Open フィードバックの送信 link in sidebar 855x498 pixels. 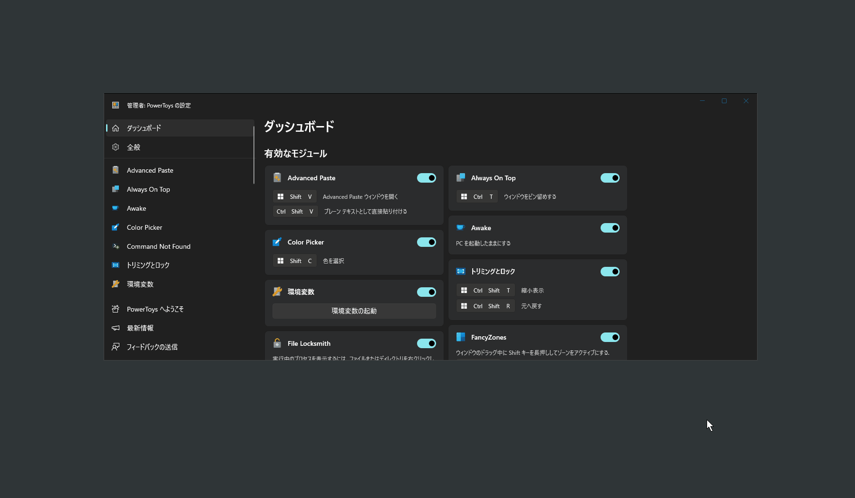pos(152,347)
